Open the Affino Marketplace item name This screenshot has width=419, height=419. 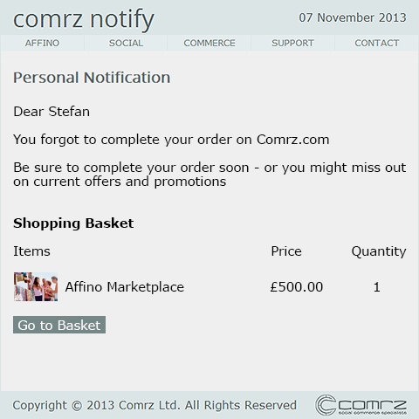tap(125, 287)
